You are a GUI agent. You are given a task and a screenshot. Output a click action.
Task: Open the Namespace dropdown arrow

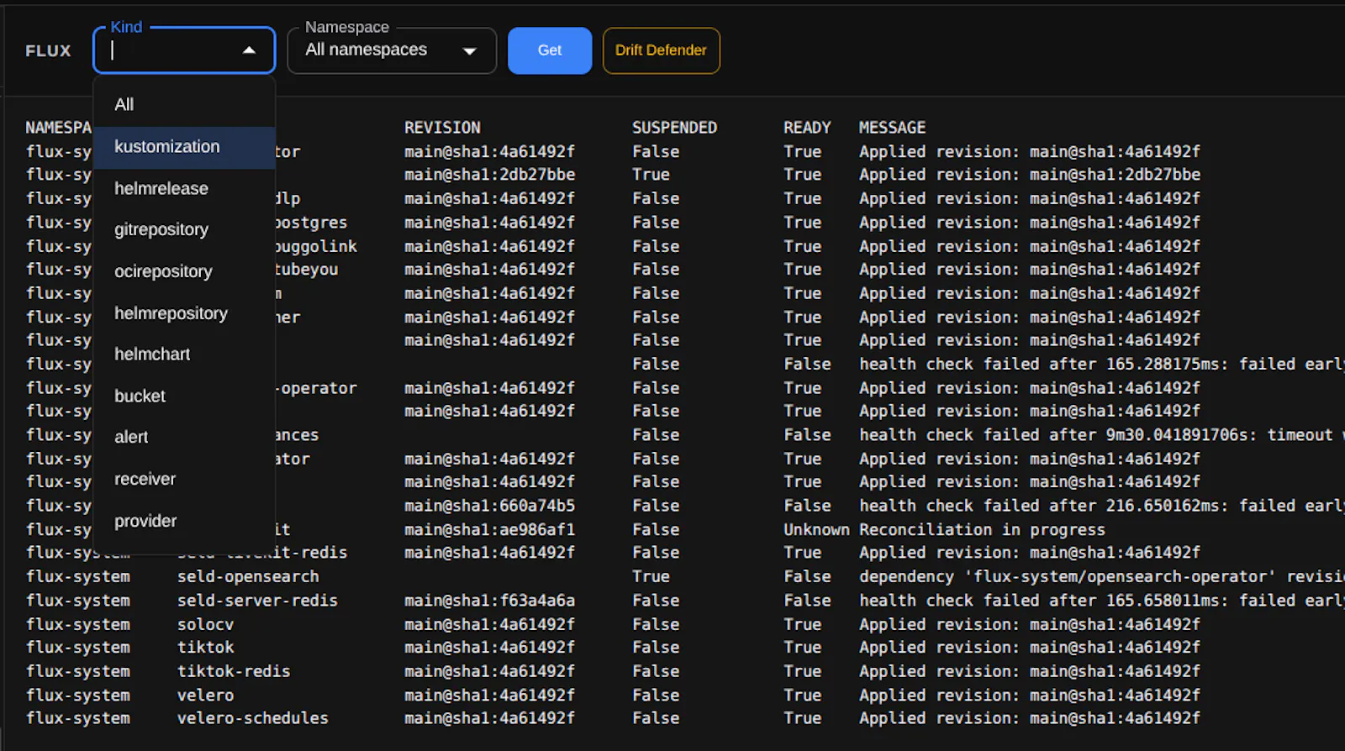[x=470, y=51]
